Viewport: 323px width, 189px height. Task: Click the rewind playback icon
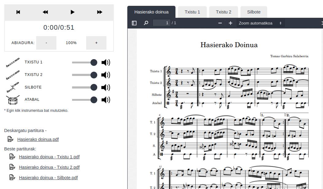tap(45, 12)
